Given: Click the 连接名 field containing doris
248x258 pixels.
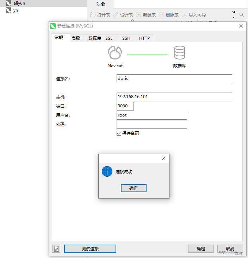Looking at the screenshot, I should coord(174,78).
